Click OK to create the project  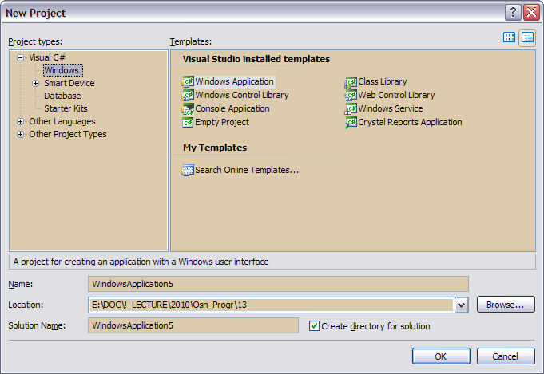(441, 356)
